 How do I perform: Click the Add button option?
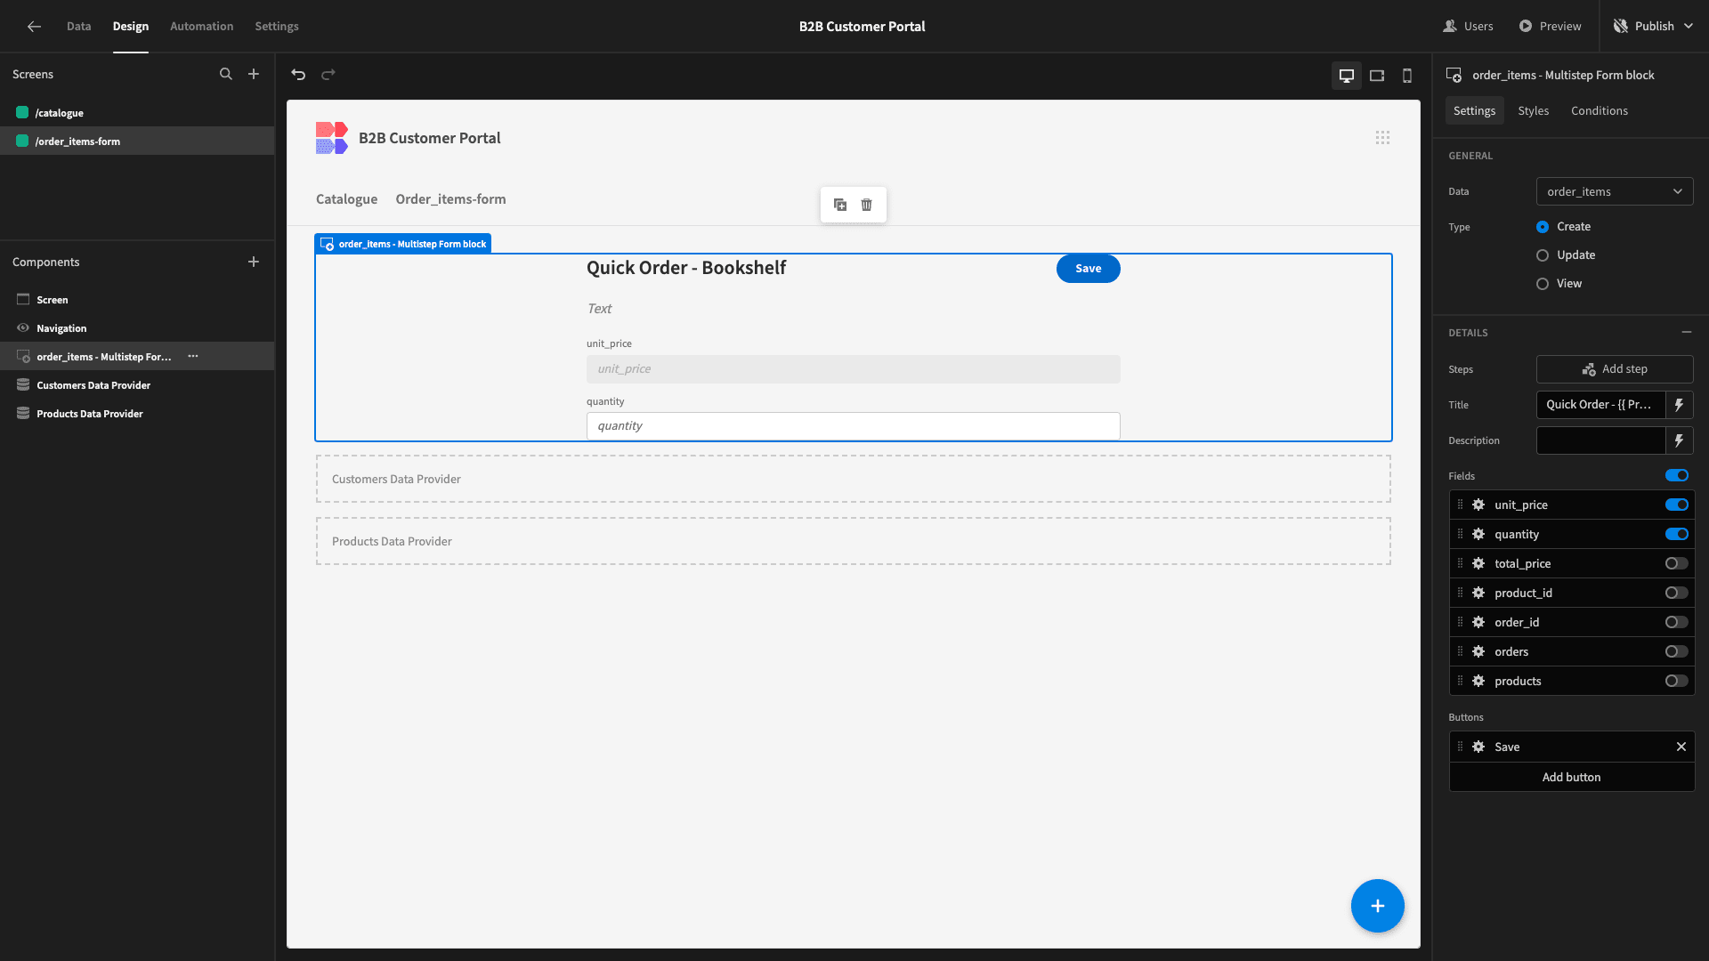coord(1571,777)
